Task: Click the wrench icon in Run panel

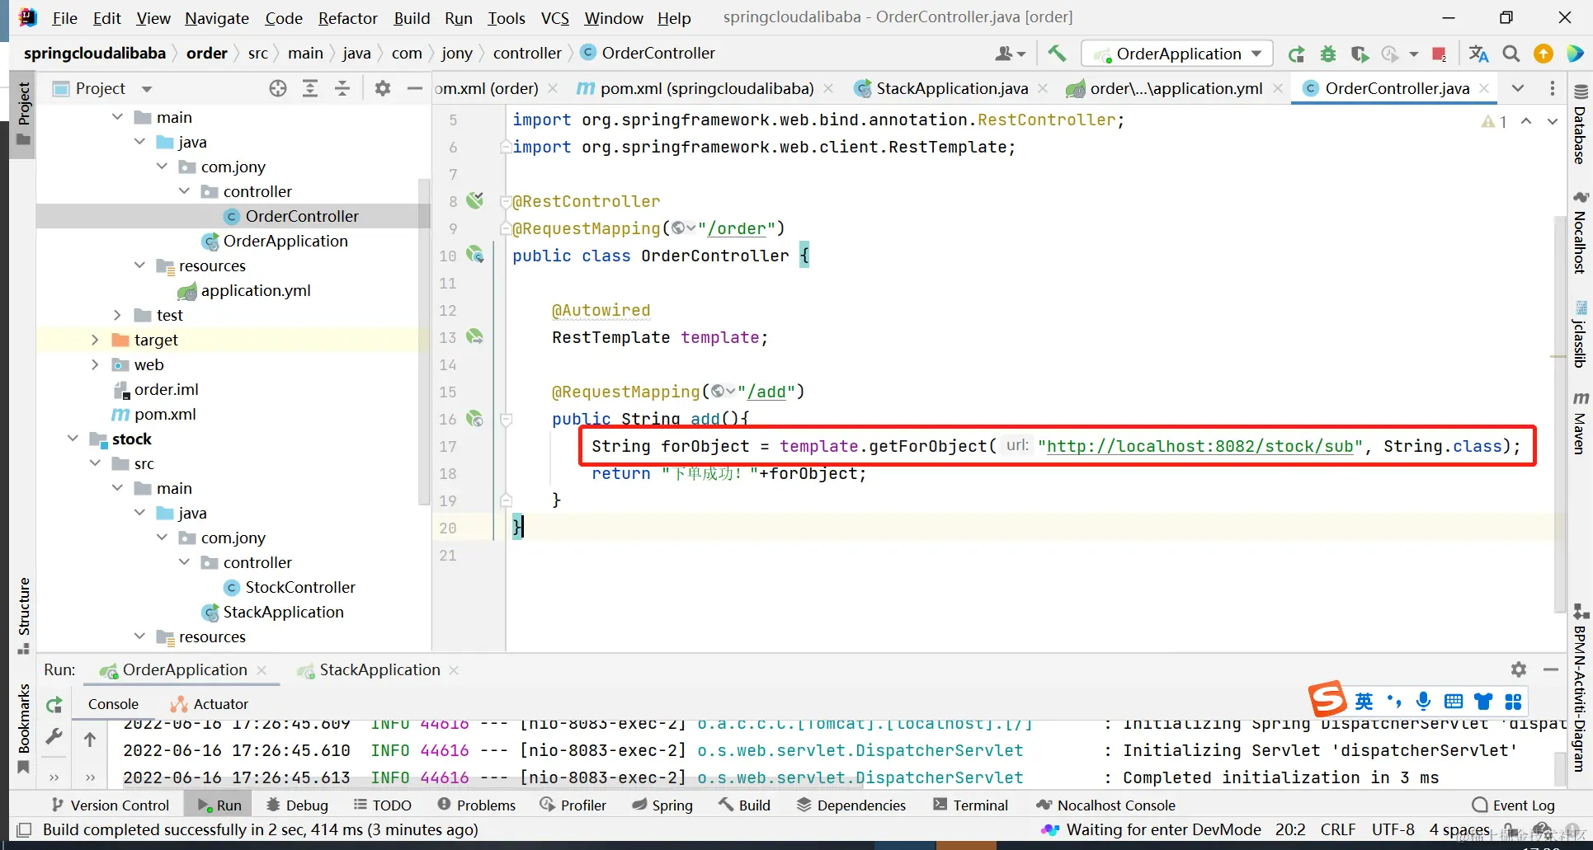Action: (x=54, y=736)
